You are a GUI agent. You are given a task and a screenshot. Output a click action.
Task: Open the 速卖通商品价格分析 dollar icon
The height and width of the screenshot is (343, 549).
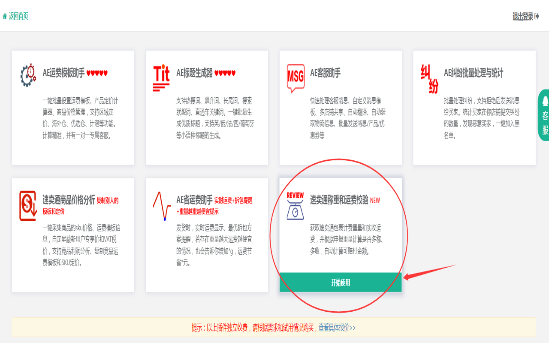click(x=28, y=206)
